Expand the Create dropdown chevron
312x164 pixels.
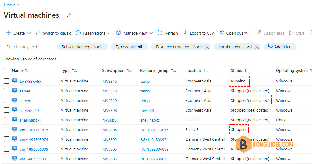coord(29,33)
